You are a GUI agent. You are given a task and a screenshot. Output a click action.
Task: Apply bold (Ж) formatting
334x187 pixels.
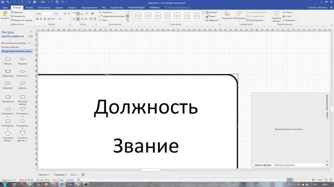point(37,19)
